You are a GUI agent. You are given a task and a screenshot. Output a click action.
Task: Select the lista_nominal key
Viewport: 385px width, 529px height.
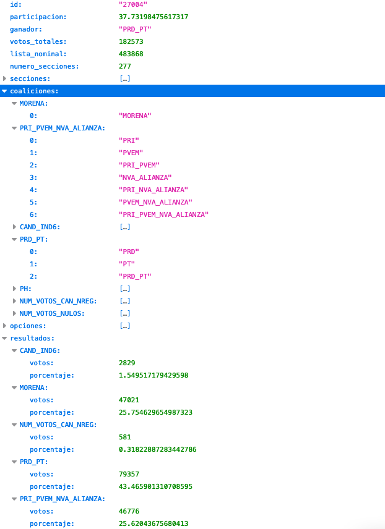[38, 54]
